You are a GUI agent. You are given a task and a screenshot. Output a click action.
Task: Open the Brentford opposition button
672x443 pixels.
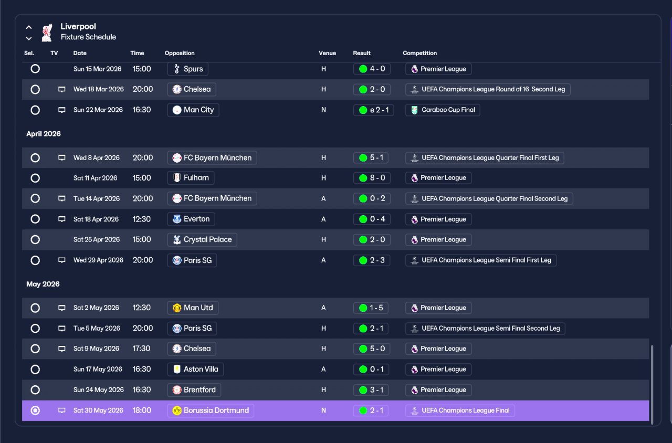tap(194, 390)
